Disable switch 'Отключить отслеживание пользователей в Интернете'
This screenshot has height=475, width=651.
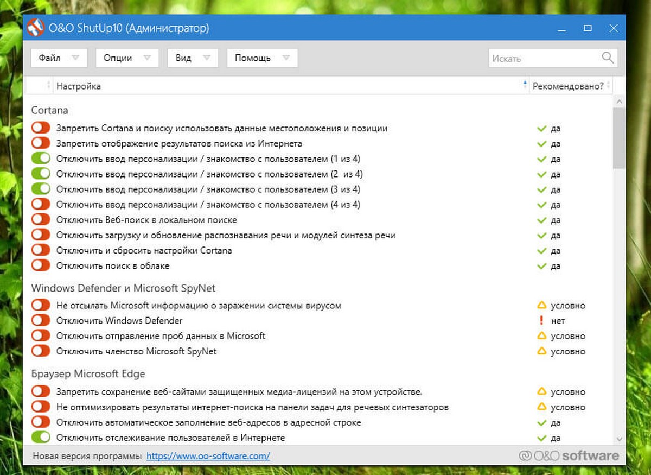point(41,437)
